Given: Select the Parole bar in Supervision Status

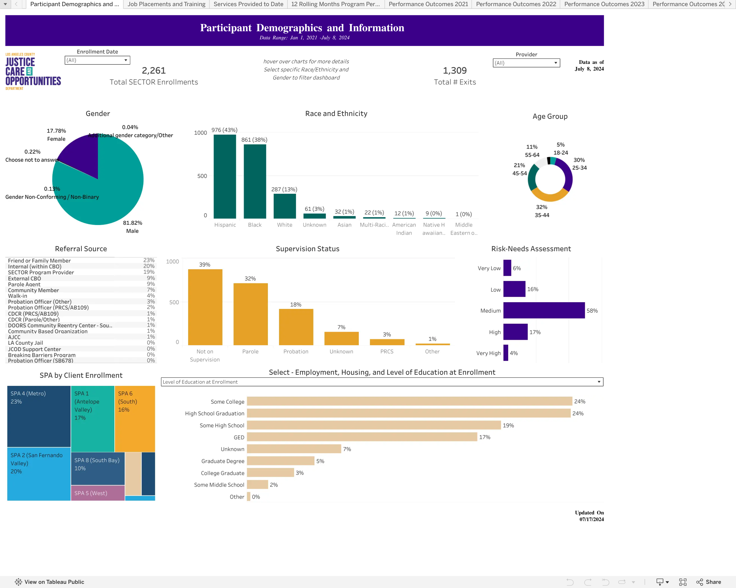Looking at the screenshot, I should pos(251,314).
